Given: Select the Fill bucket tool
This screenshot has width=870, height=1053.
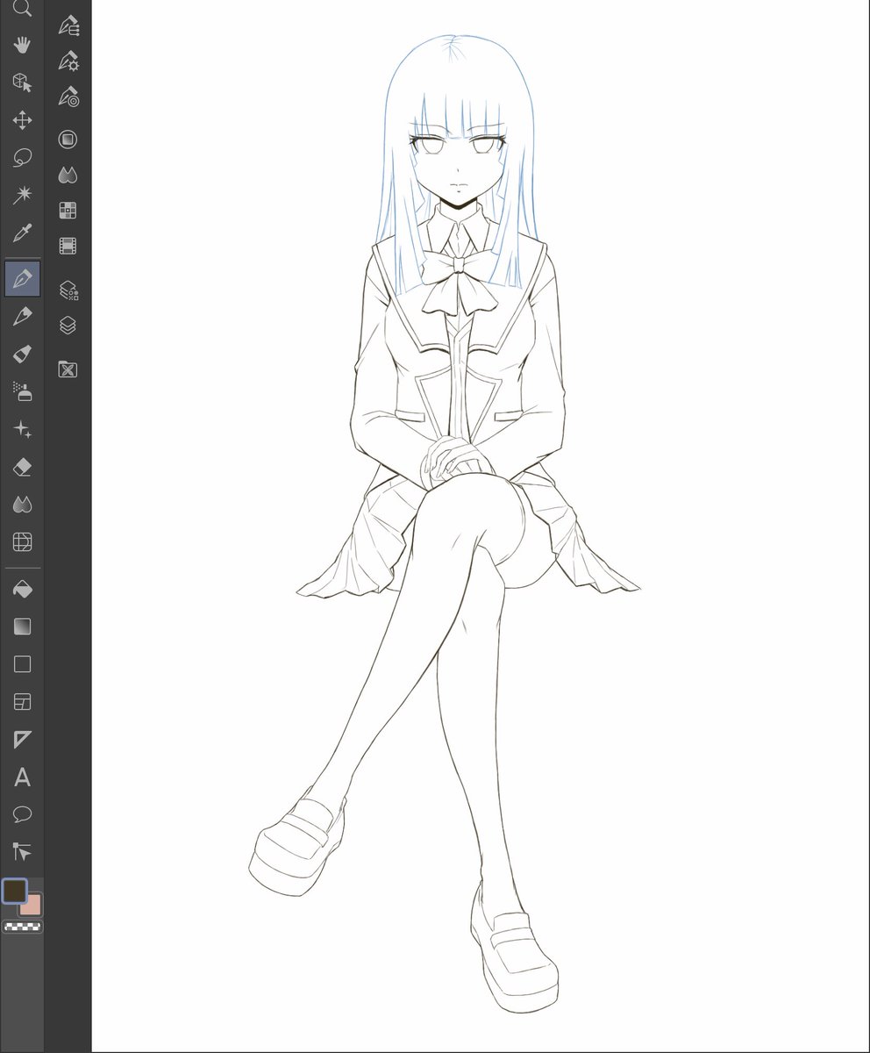Looking at the screenshot, I should pyautogui.click(x=23, y=590).
